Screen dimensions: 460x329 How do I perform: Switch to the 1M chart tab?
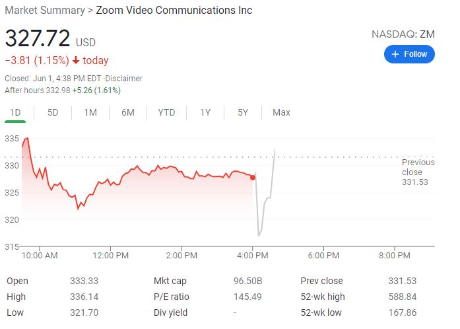90,112
